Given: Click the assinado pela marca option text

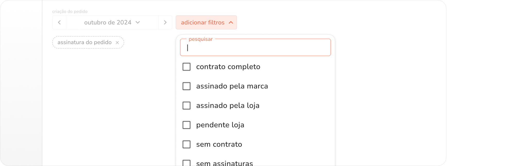Looking at the screenshot, I should pos(232,86).
